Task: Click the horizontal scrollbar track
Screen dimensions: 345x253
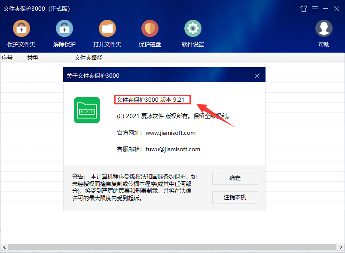Action: coord(173,247)
